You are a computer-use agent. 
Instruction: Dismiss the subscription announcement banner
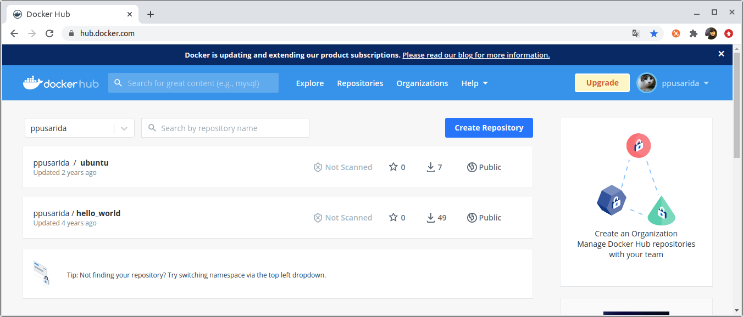pyautogui.click(x=721, y=54)
